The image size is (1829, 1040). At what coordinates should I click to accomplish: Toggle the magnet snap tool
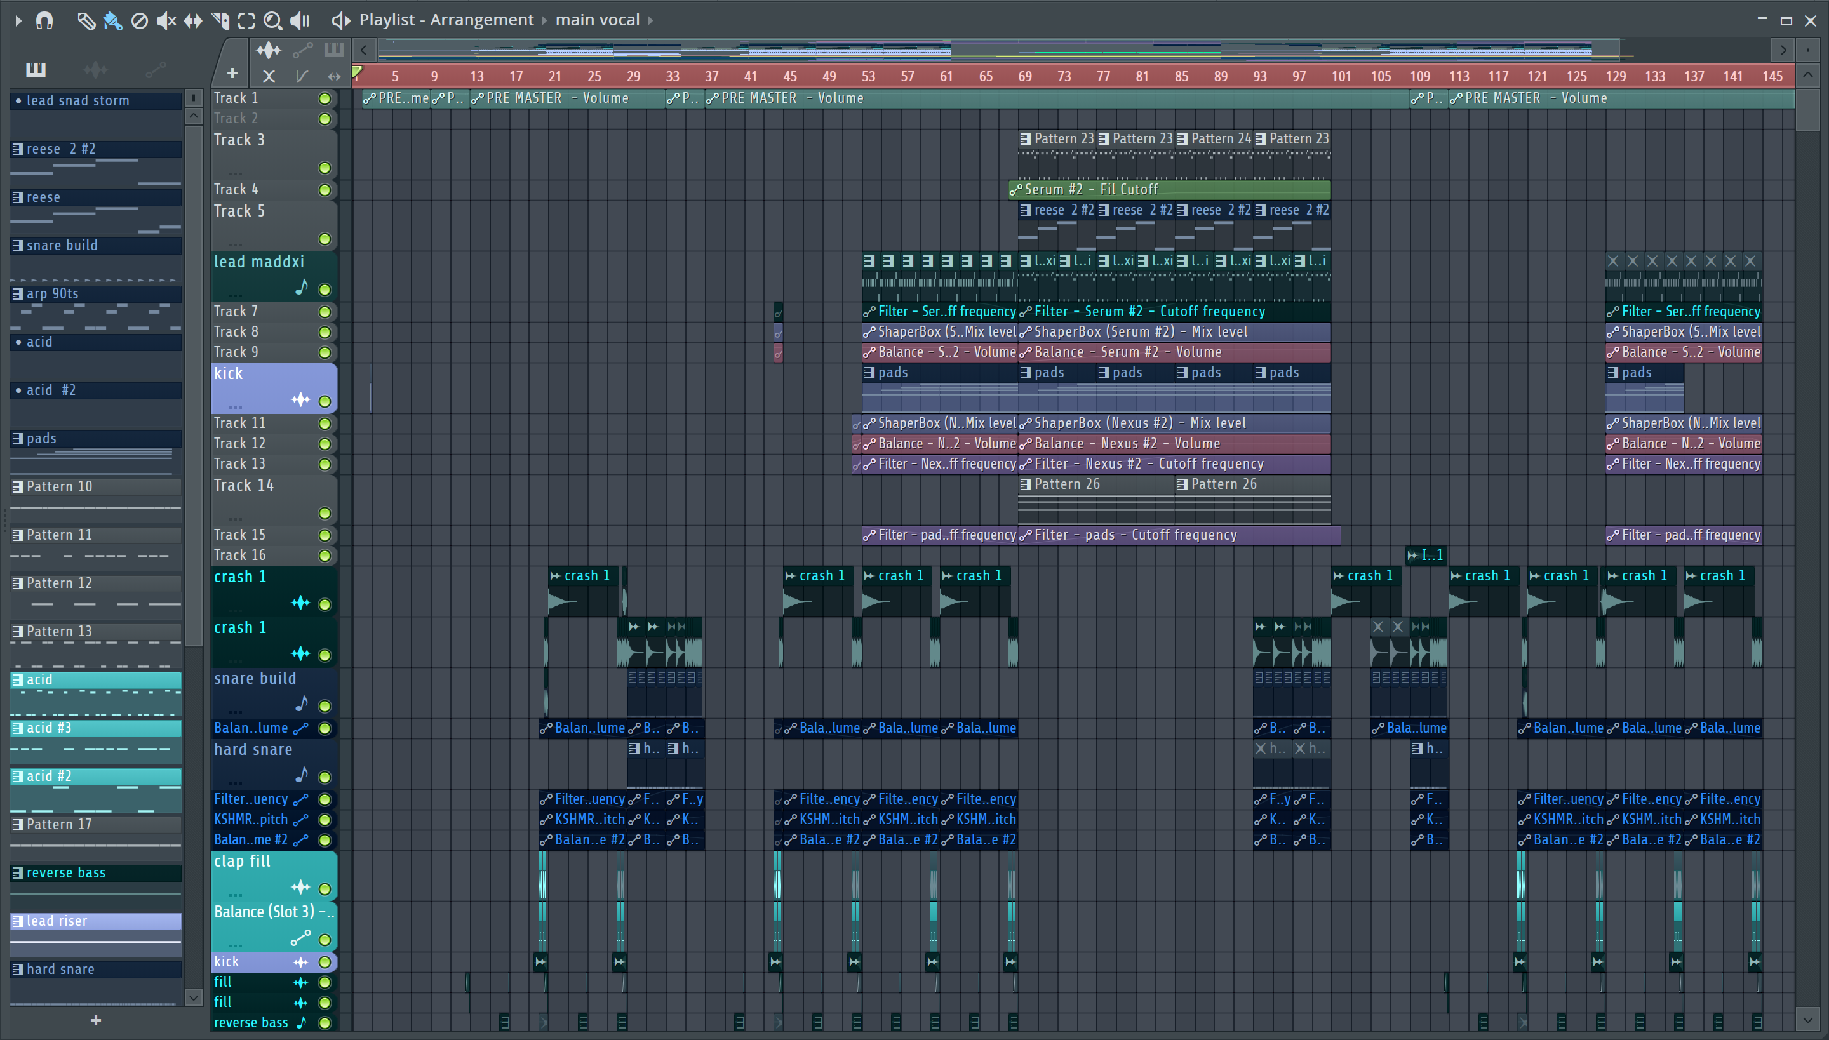(44, 21)
